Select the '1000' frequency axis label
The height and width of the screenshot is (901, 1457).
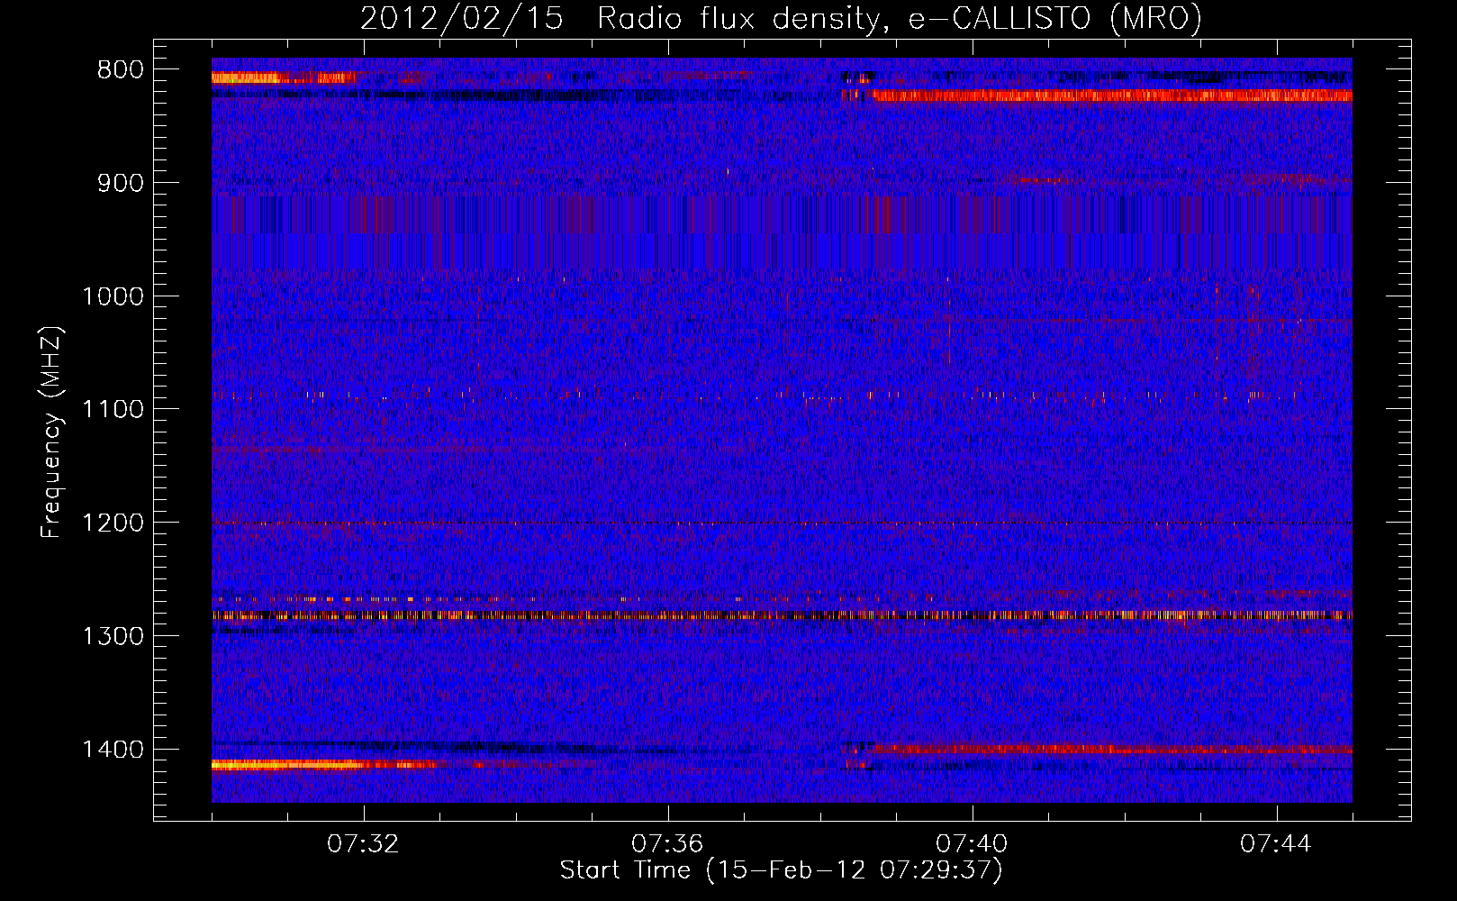point(113,296)
